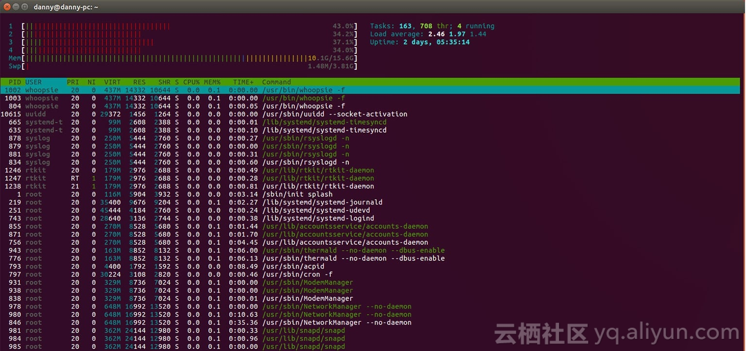Click the Load average values

(457, 34)
